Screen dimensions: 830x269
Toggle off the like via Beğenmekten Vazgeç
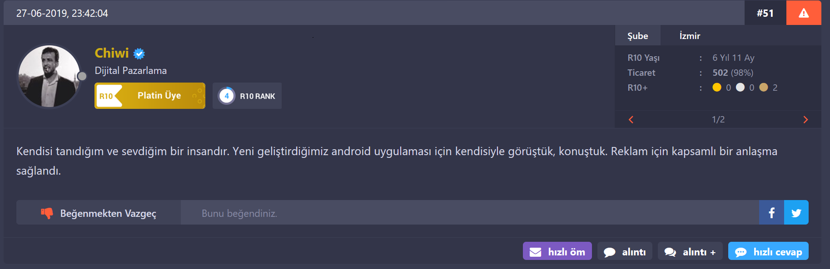tap(99, 213)
